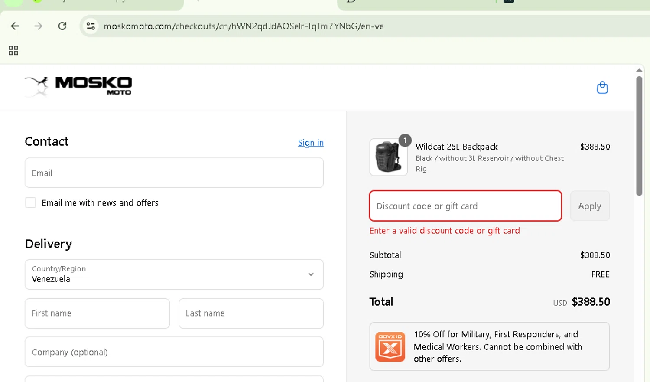Go back with the browser back arrow
Viewport: 650px width, 382px height.
coord(15,26)
